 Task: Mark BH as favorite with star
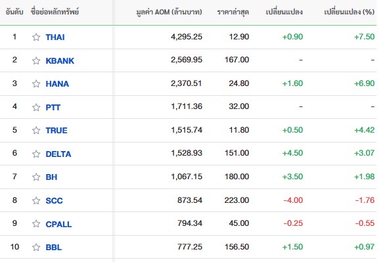pyautogui.click(x=36, y=177)
